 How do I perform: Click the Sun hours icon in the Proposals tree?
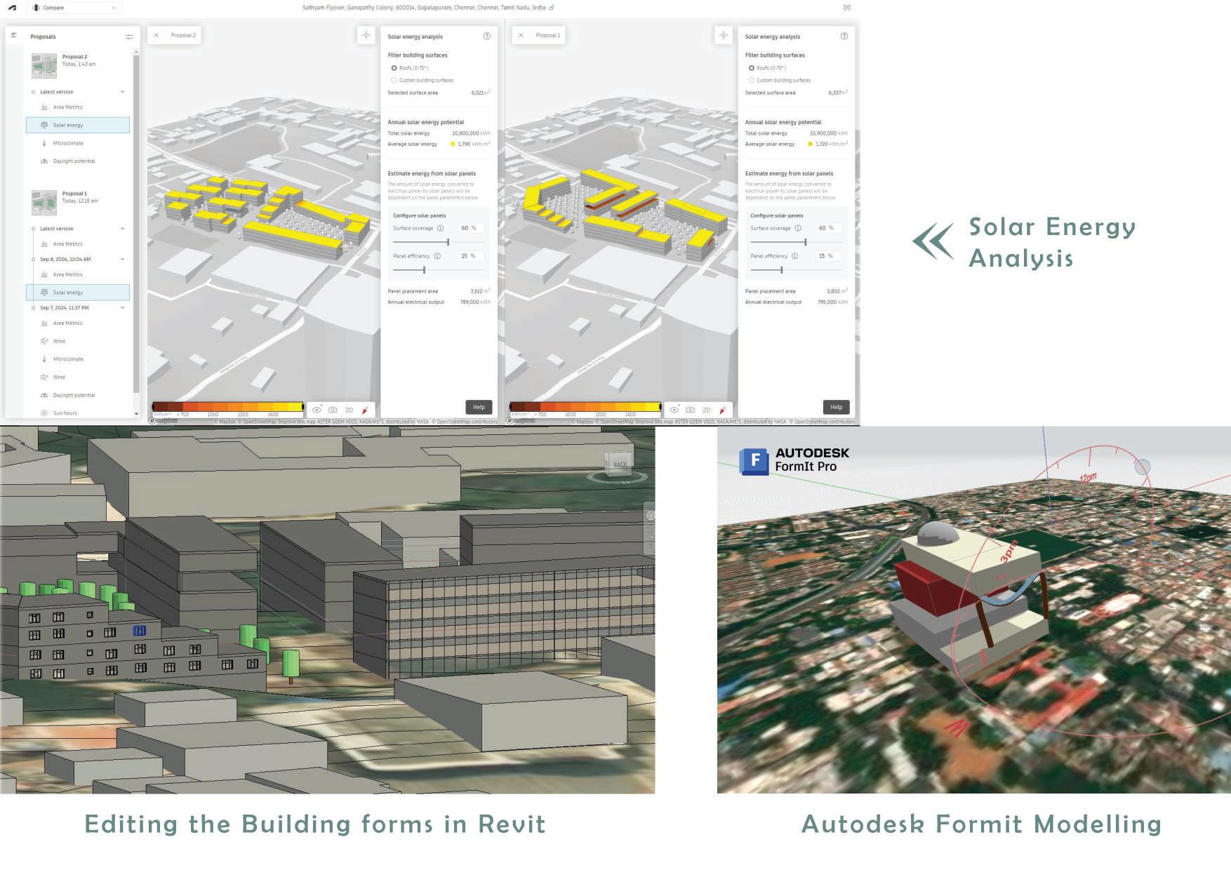coord(44,413)
